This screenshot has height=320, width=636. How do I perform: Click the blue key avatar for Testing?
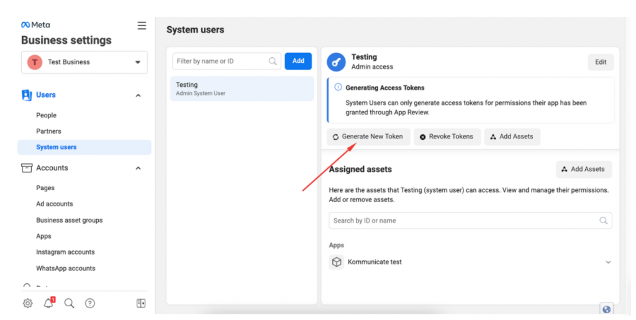[x=336, y=62]
